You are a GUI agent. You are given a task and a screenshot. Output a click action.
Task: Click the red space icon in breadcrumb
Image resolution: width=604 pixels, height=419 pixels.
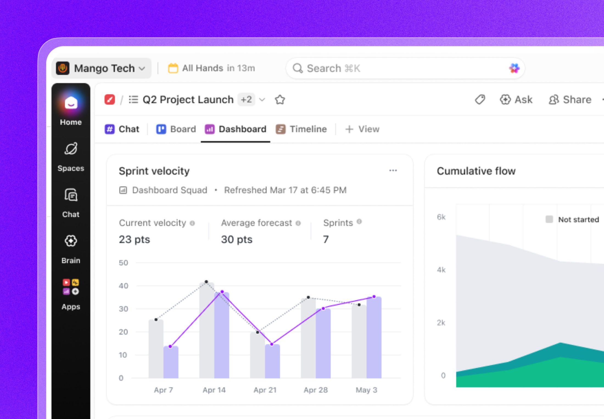pyautogui.click(x=110, y=100)
